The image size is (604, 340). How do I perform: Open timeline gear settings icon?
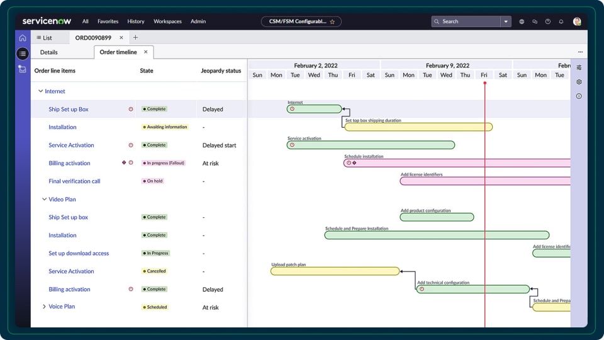pos(579,82)
